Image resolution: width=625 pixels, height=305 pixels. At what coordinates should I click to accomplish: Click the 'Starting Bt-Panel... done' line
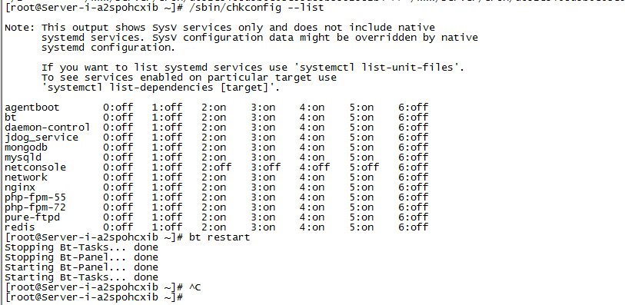[81, 267]
